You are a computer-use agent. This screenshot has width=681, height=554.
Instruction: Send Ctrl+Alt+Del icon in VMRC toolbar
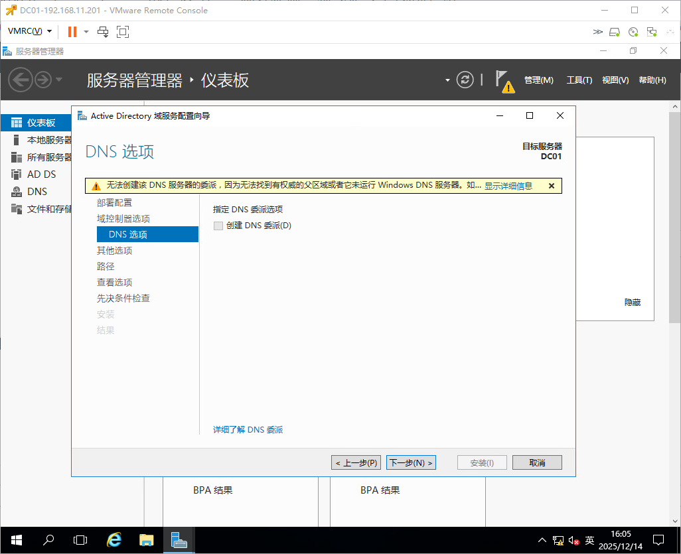click(x=103, y=32)
